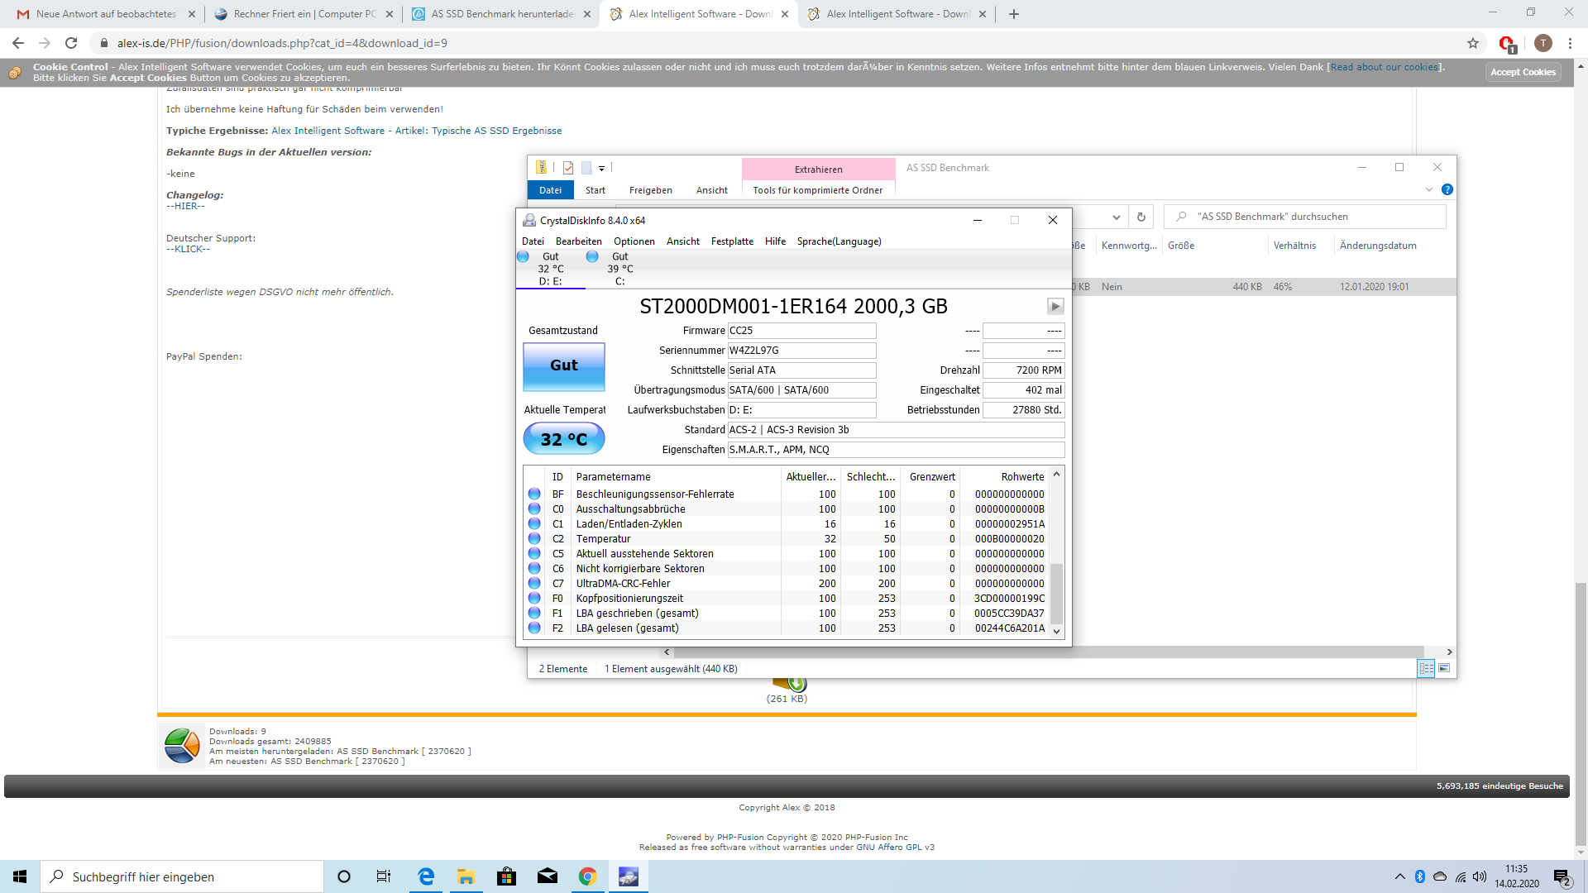Select Temperatur row in SMART table
This screenshot has height=893, width=1588.
coord(787,539)
